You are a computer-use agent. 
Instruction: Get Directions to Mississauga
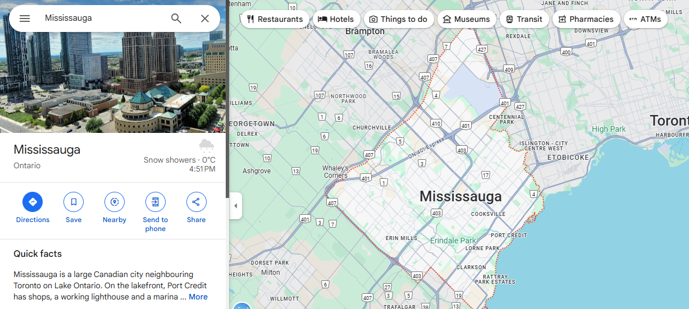33,208
